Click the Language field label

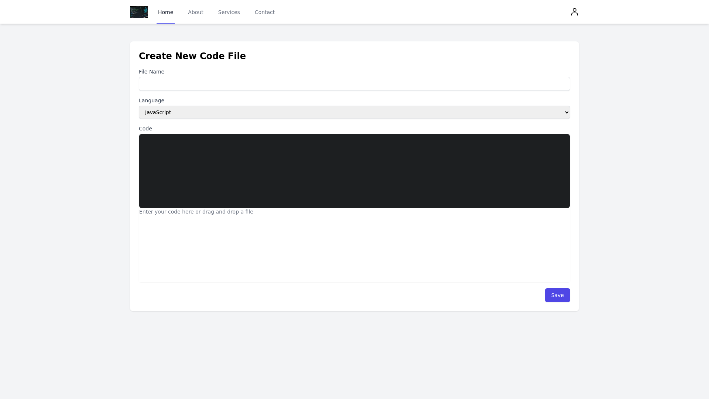point(151,100)
